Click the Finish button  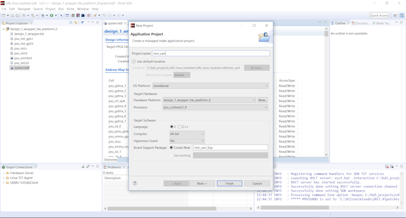(229, 183)
